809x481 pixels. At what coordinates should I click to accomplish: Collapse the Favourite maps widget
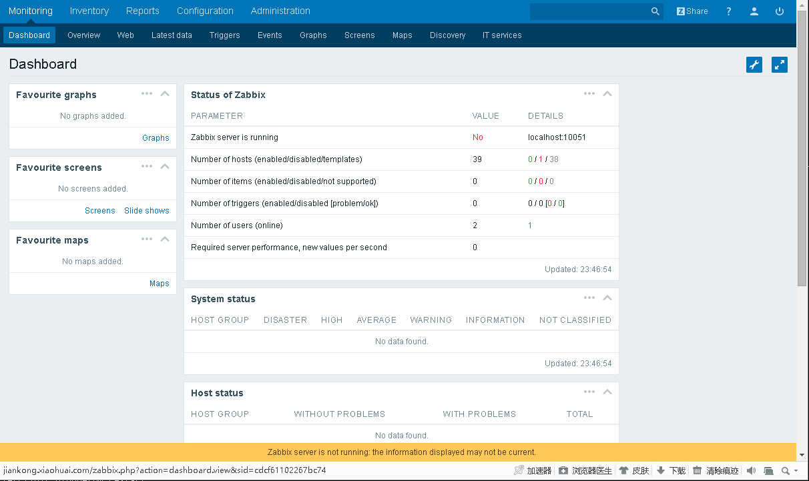(165, 239)
